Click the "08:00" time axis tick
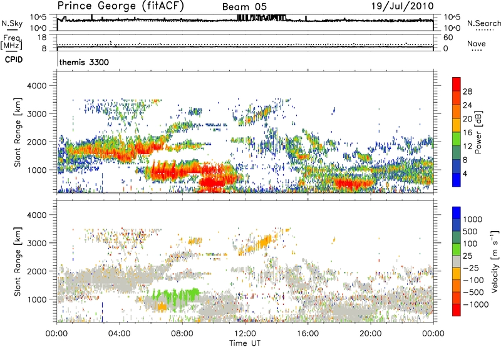501x347 pixels. tap(182, 334)
